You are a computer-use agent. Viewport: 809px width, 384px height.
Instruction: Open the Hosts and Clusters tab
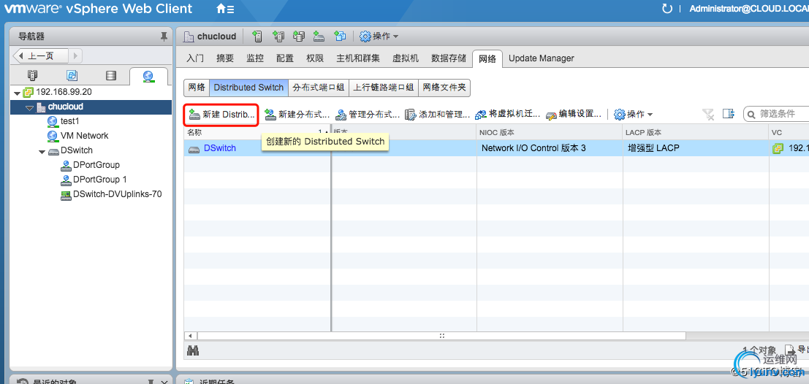click(358, 58)
